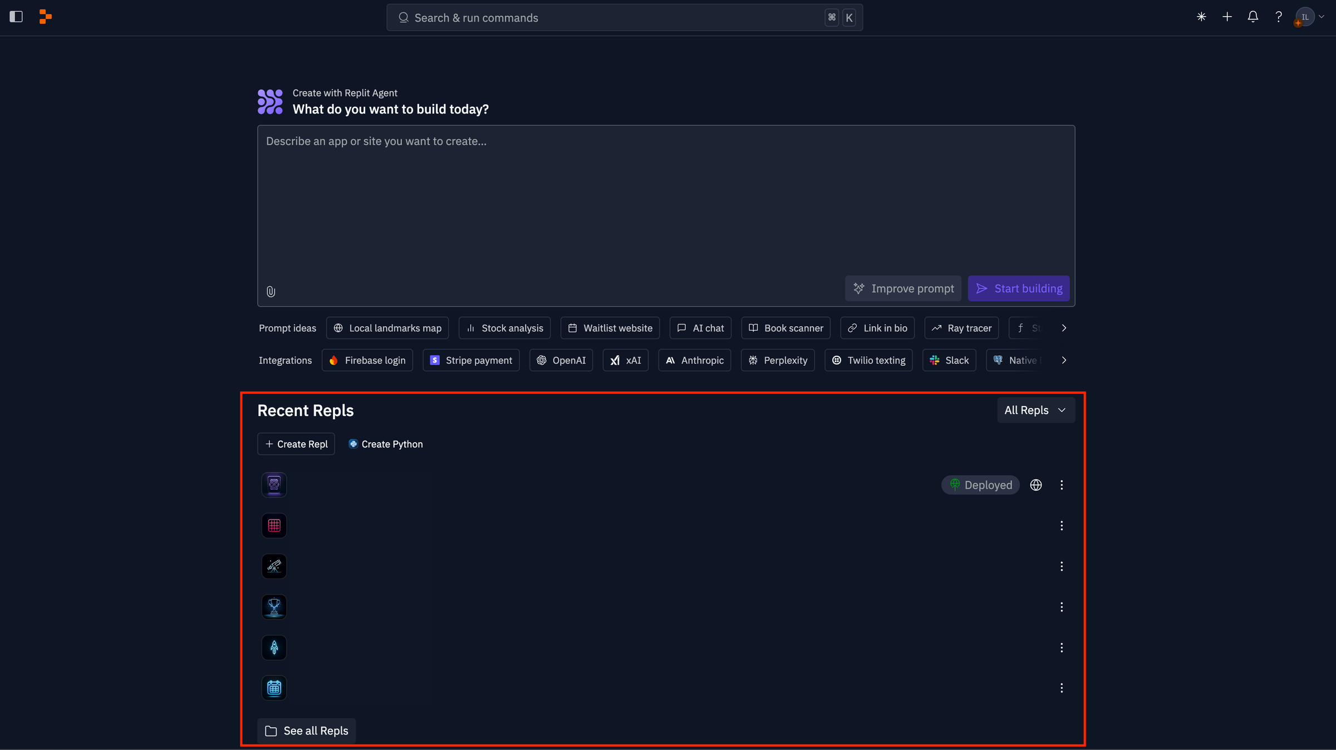Select the Stripe payment integration chip

pyautogui.click(x=471, y=360)
